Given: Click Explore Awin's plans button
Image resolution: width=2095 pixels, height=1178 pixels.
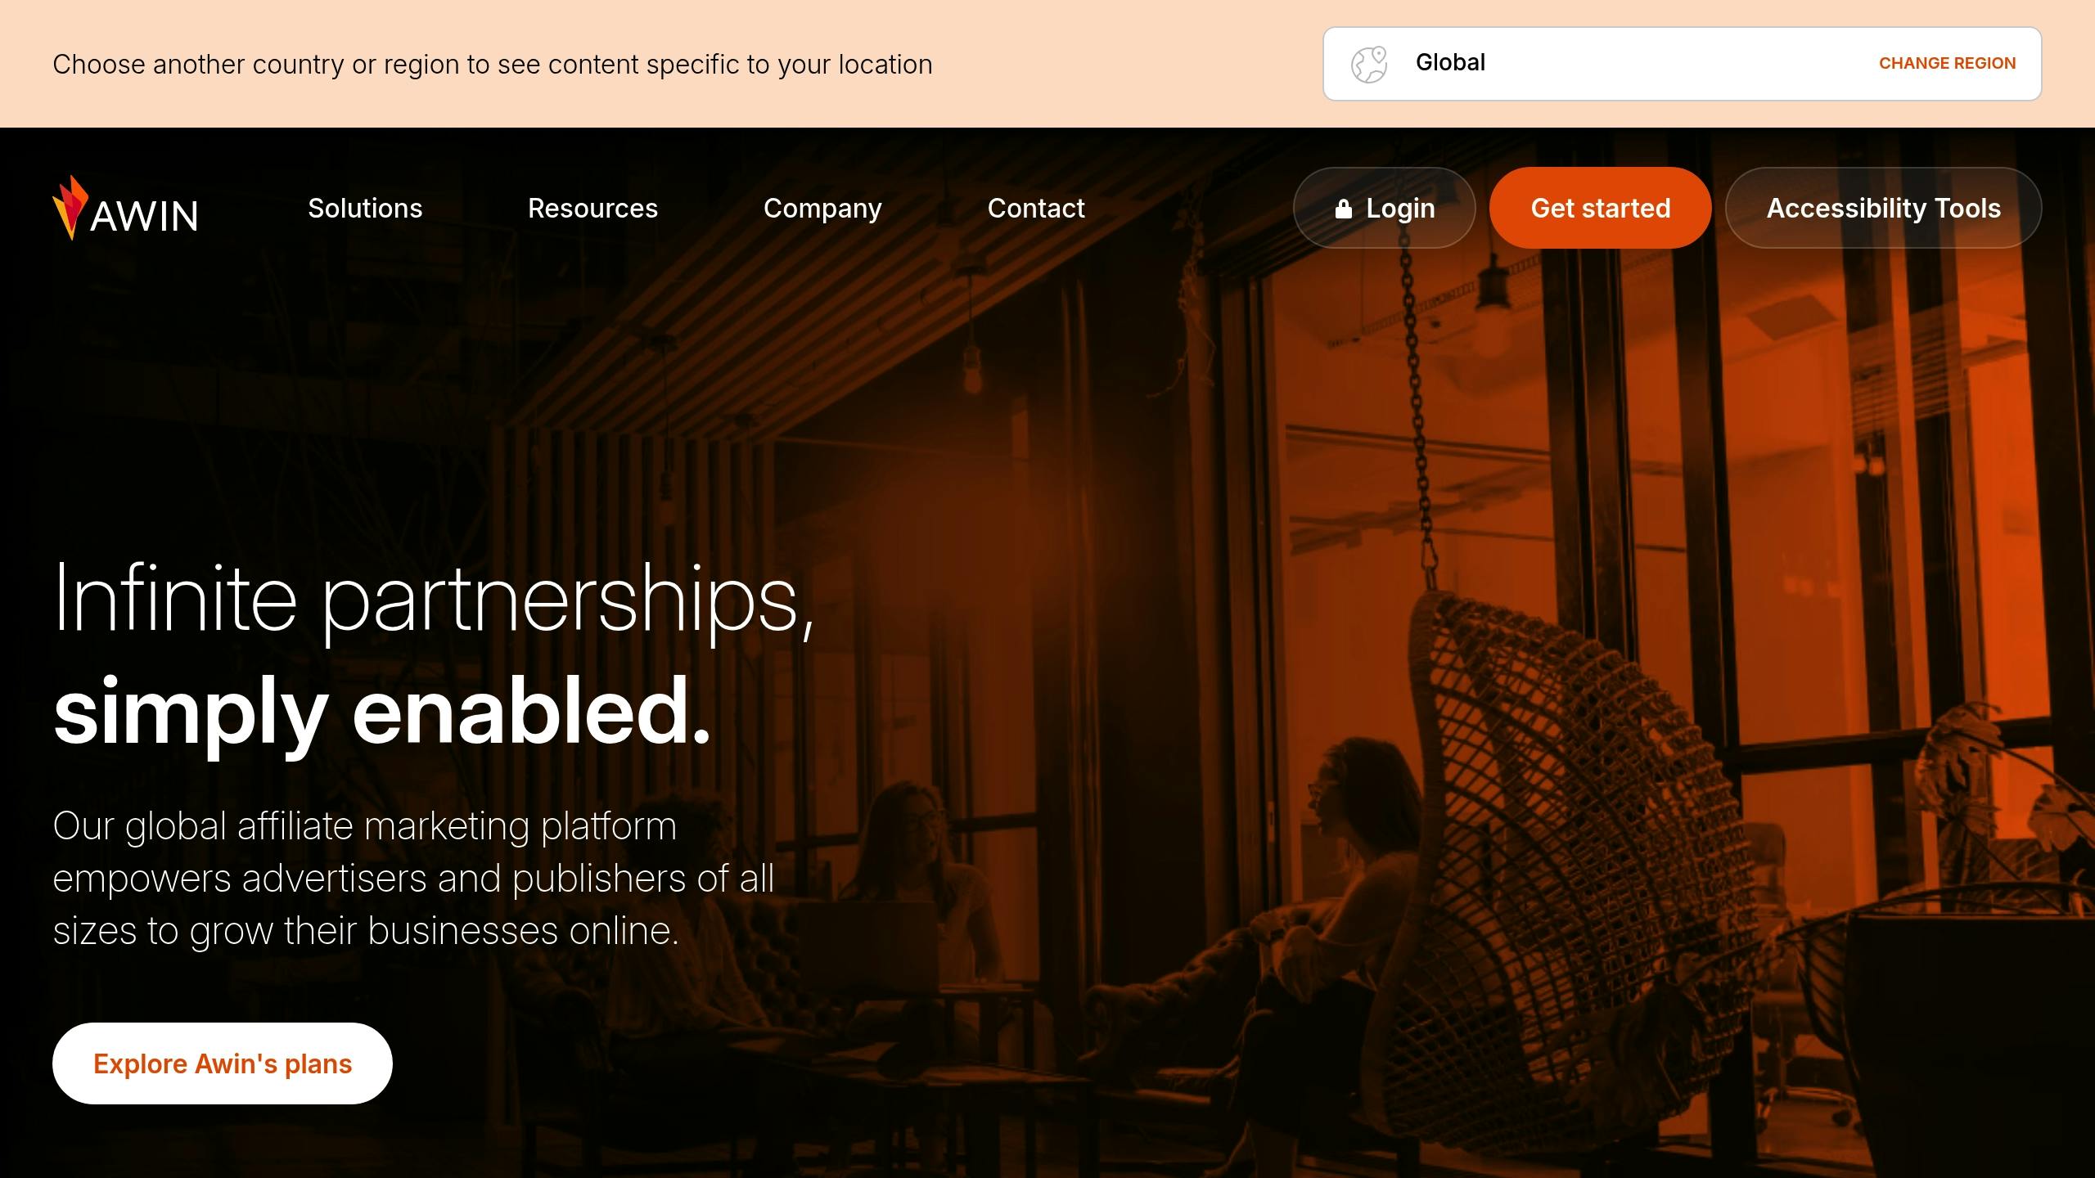Looking at the screenshot, I should (x=223, y=1063).
